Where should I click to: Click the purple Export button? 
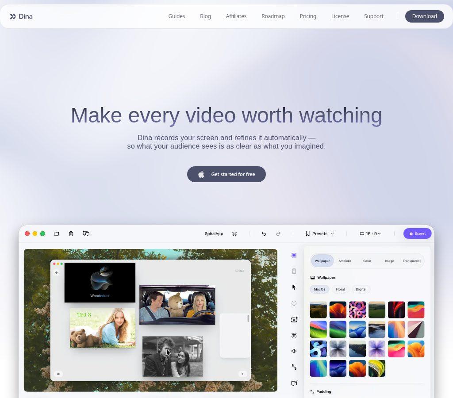(x=417, y=233)
